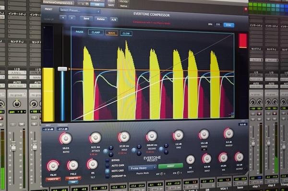The width and height of the screenshot is (288, 191).
Task: Toggle AUTO GAIN on
Action: coord(107,166)
